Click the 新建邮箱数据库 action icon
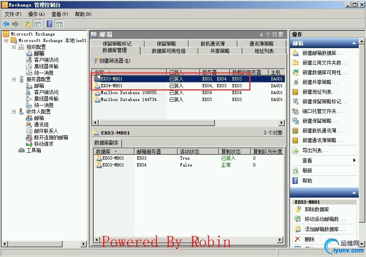Viewport: 366px width, 257px height. (296, 53)
